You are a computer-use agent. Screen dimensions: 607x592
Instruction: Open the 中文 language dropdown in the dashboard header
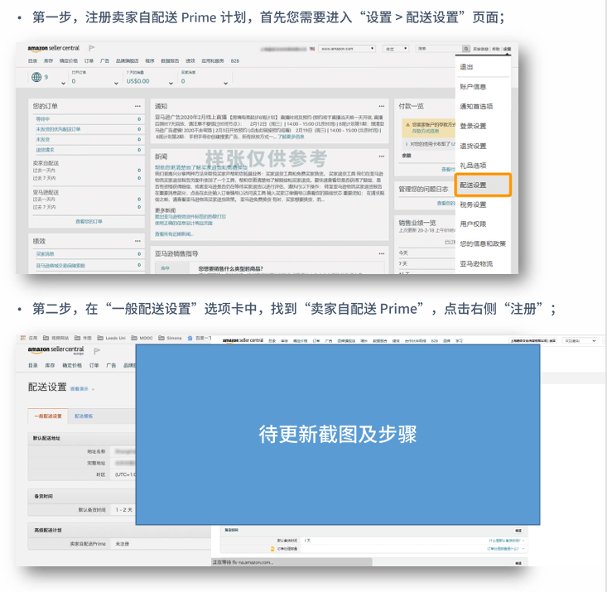tap(396, 49)
